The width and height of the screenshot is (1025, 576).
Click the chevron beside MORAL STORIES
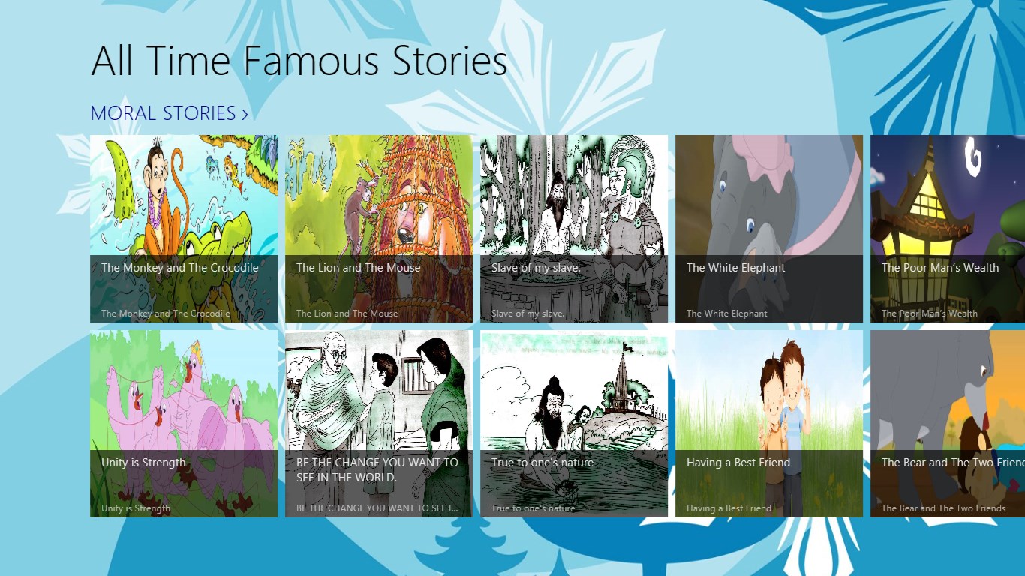pyautogui.click(x=245, y=114)
